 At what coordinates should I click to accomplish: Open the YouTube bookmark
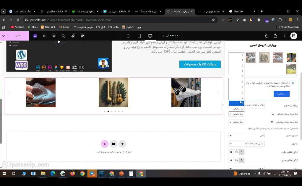[x=17, y=27]
